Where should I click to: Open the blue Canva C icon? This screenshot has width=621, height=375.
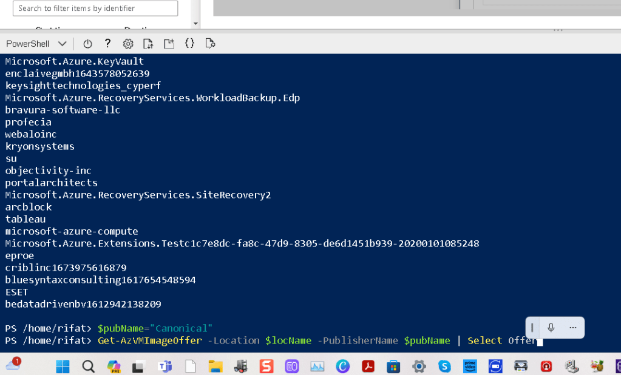342,367
